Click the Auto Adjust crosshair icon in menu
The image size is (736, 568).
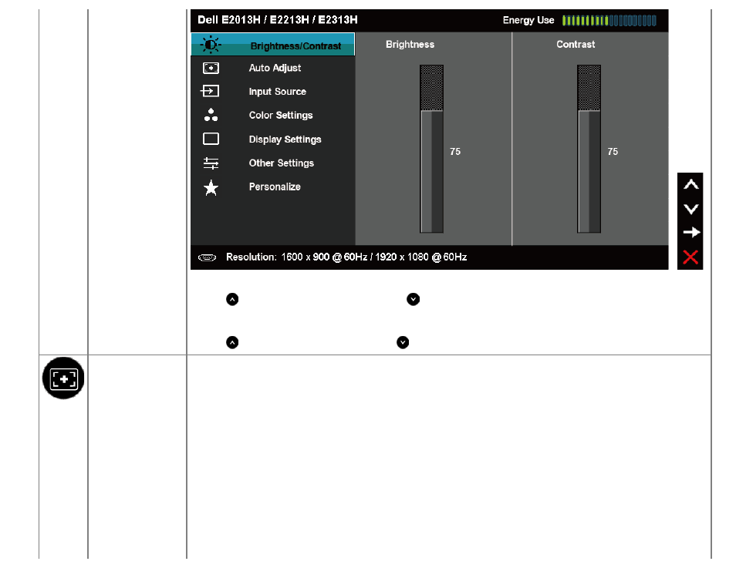pos(211,68)
